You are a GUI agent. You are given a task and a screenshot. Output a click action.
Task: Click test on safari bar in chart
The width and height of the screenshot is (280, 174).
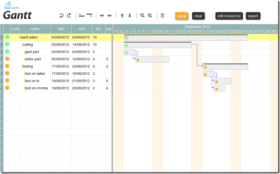click(208, 74)
